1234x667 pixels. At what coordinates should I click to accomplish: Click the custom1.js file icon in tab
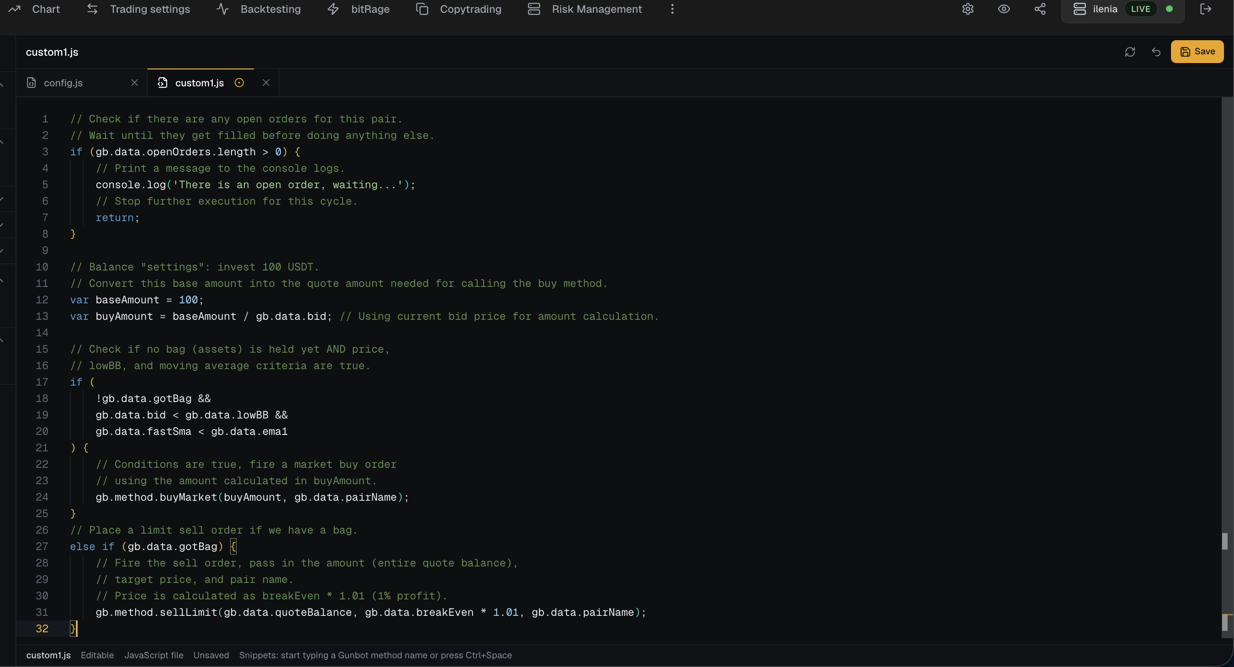163,83
